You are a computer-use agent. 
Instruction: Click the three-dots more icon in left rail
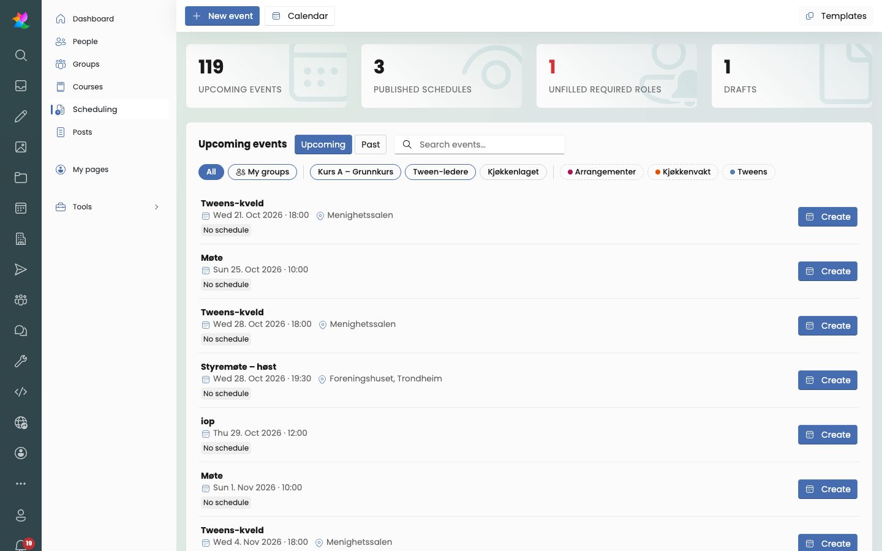click(x=21, y=484)
